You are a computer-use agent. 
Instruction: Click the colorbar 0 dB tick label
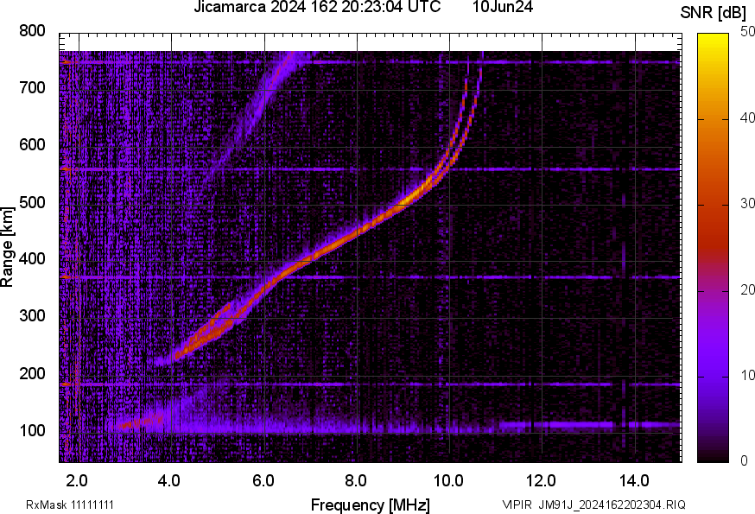(x=745, y=461)
